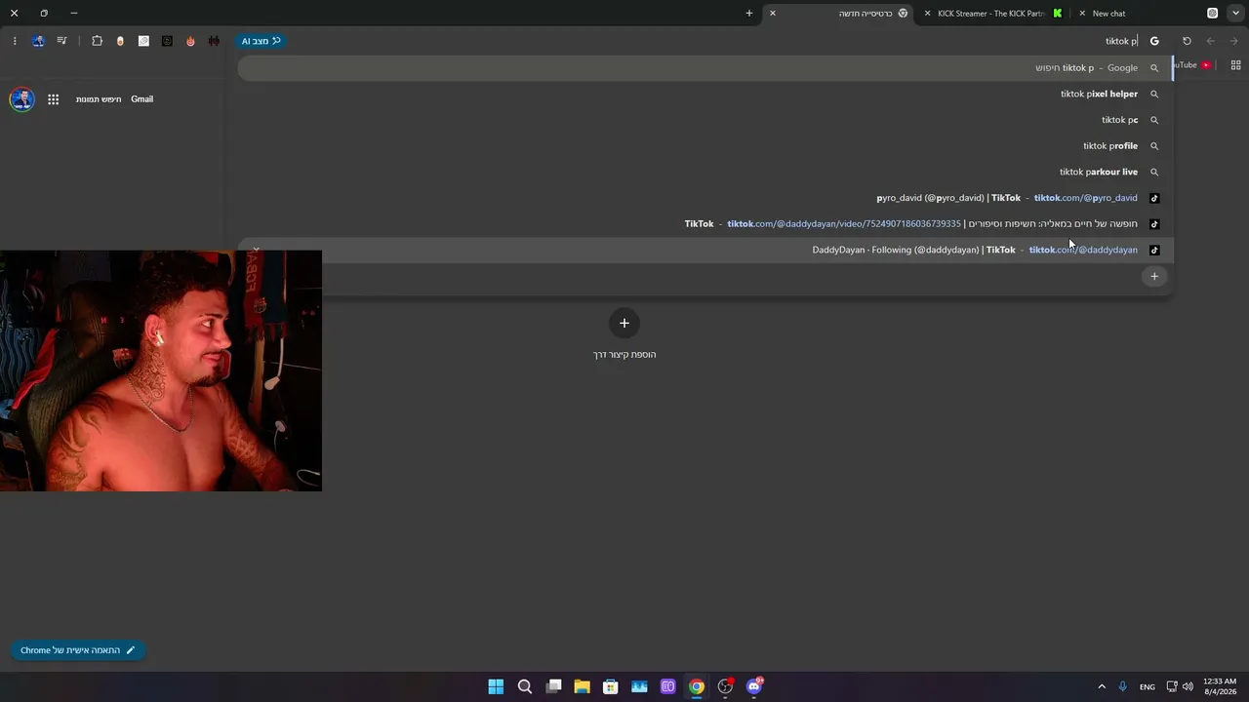
Task: Open OBS Studio from the taskbar
Action: click(725, 686)
